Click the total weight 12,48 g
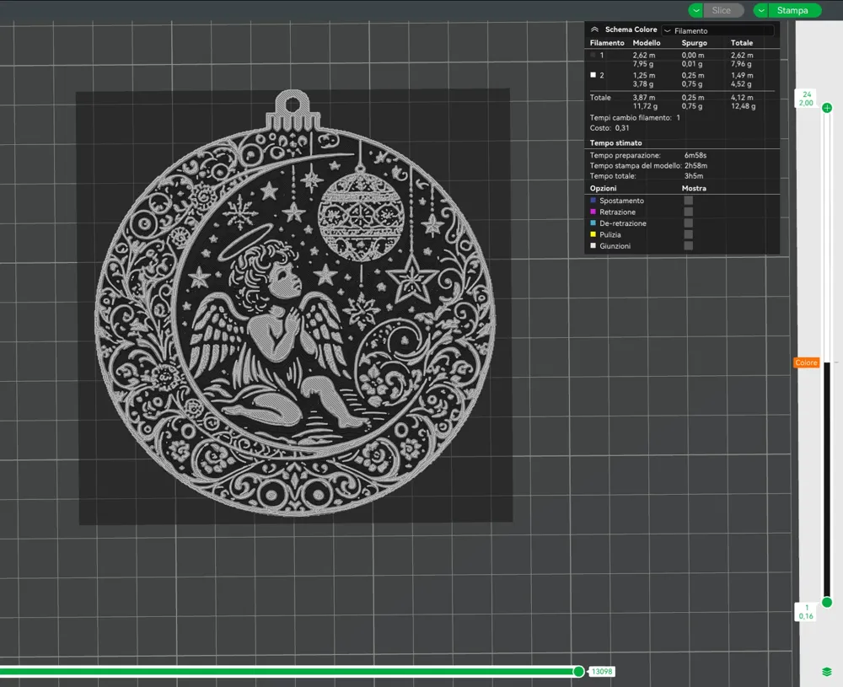Viewport: 843px width, 687px height. (743, 106)
